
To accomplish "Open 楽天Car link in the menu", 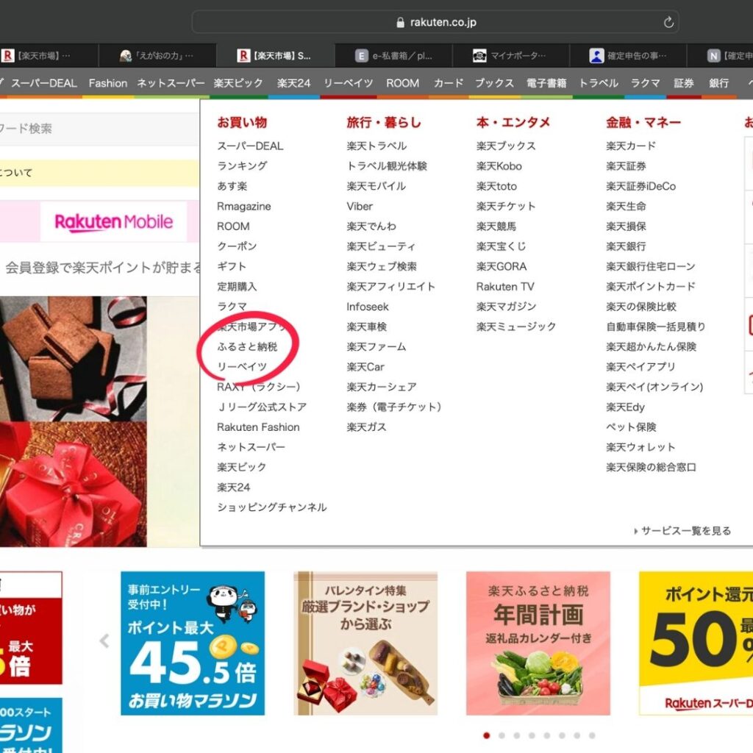I will (365, 367).
